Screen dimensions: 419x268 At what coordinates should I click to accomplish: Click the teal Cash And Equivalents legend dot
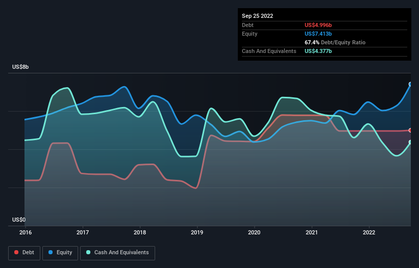point(88,252)
